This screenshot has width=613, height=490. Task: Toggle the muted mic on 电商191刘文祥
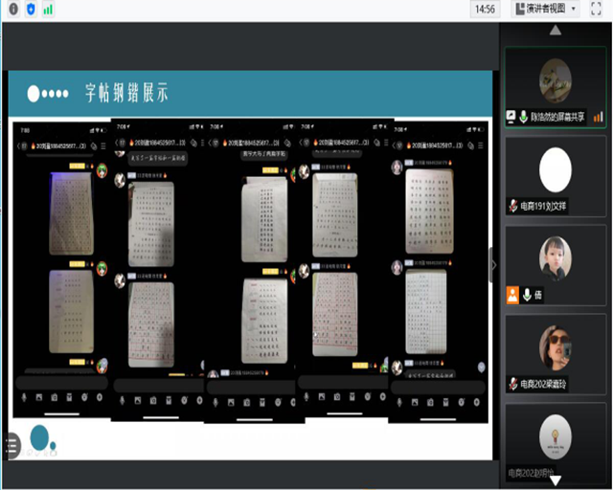513,206
